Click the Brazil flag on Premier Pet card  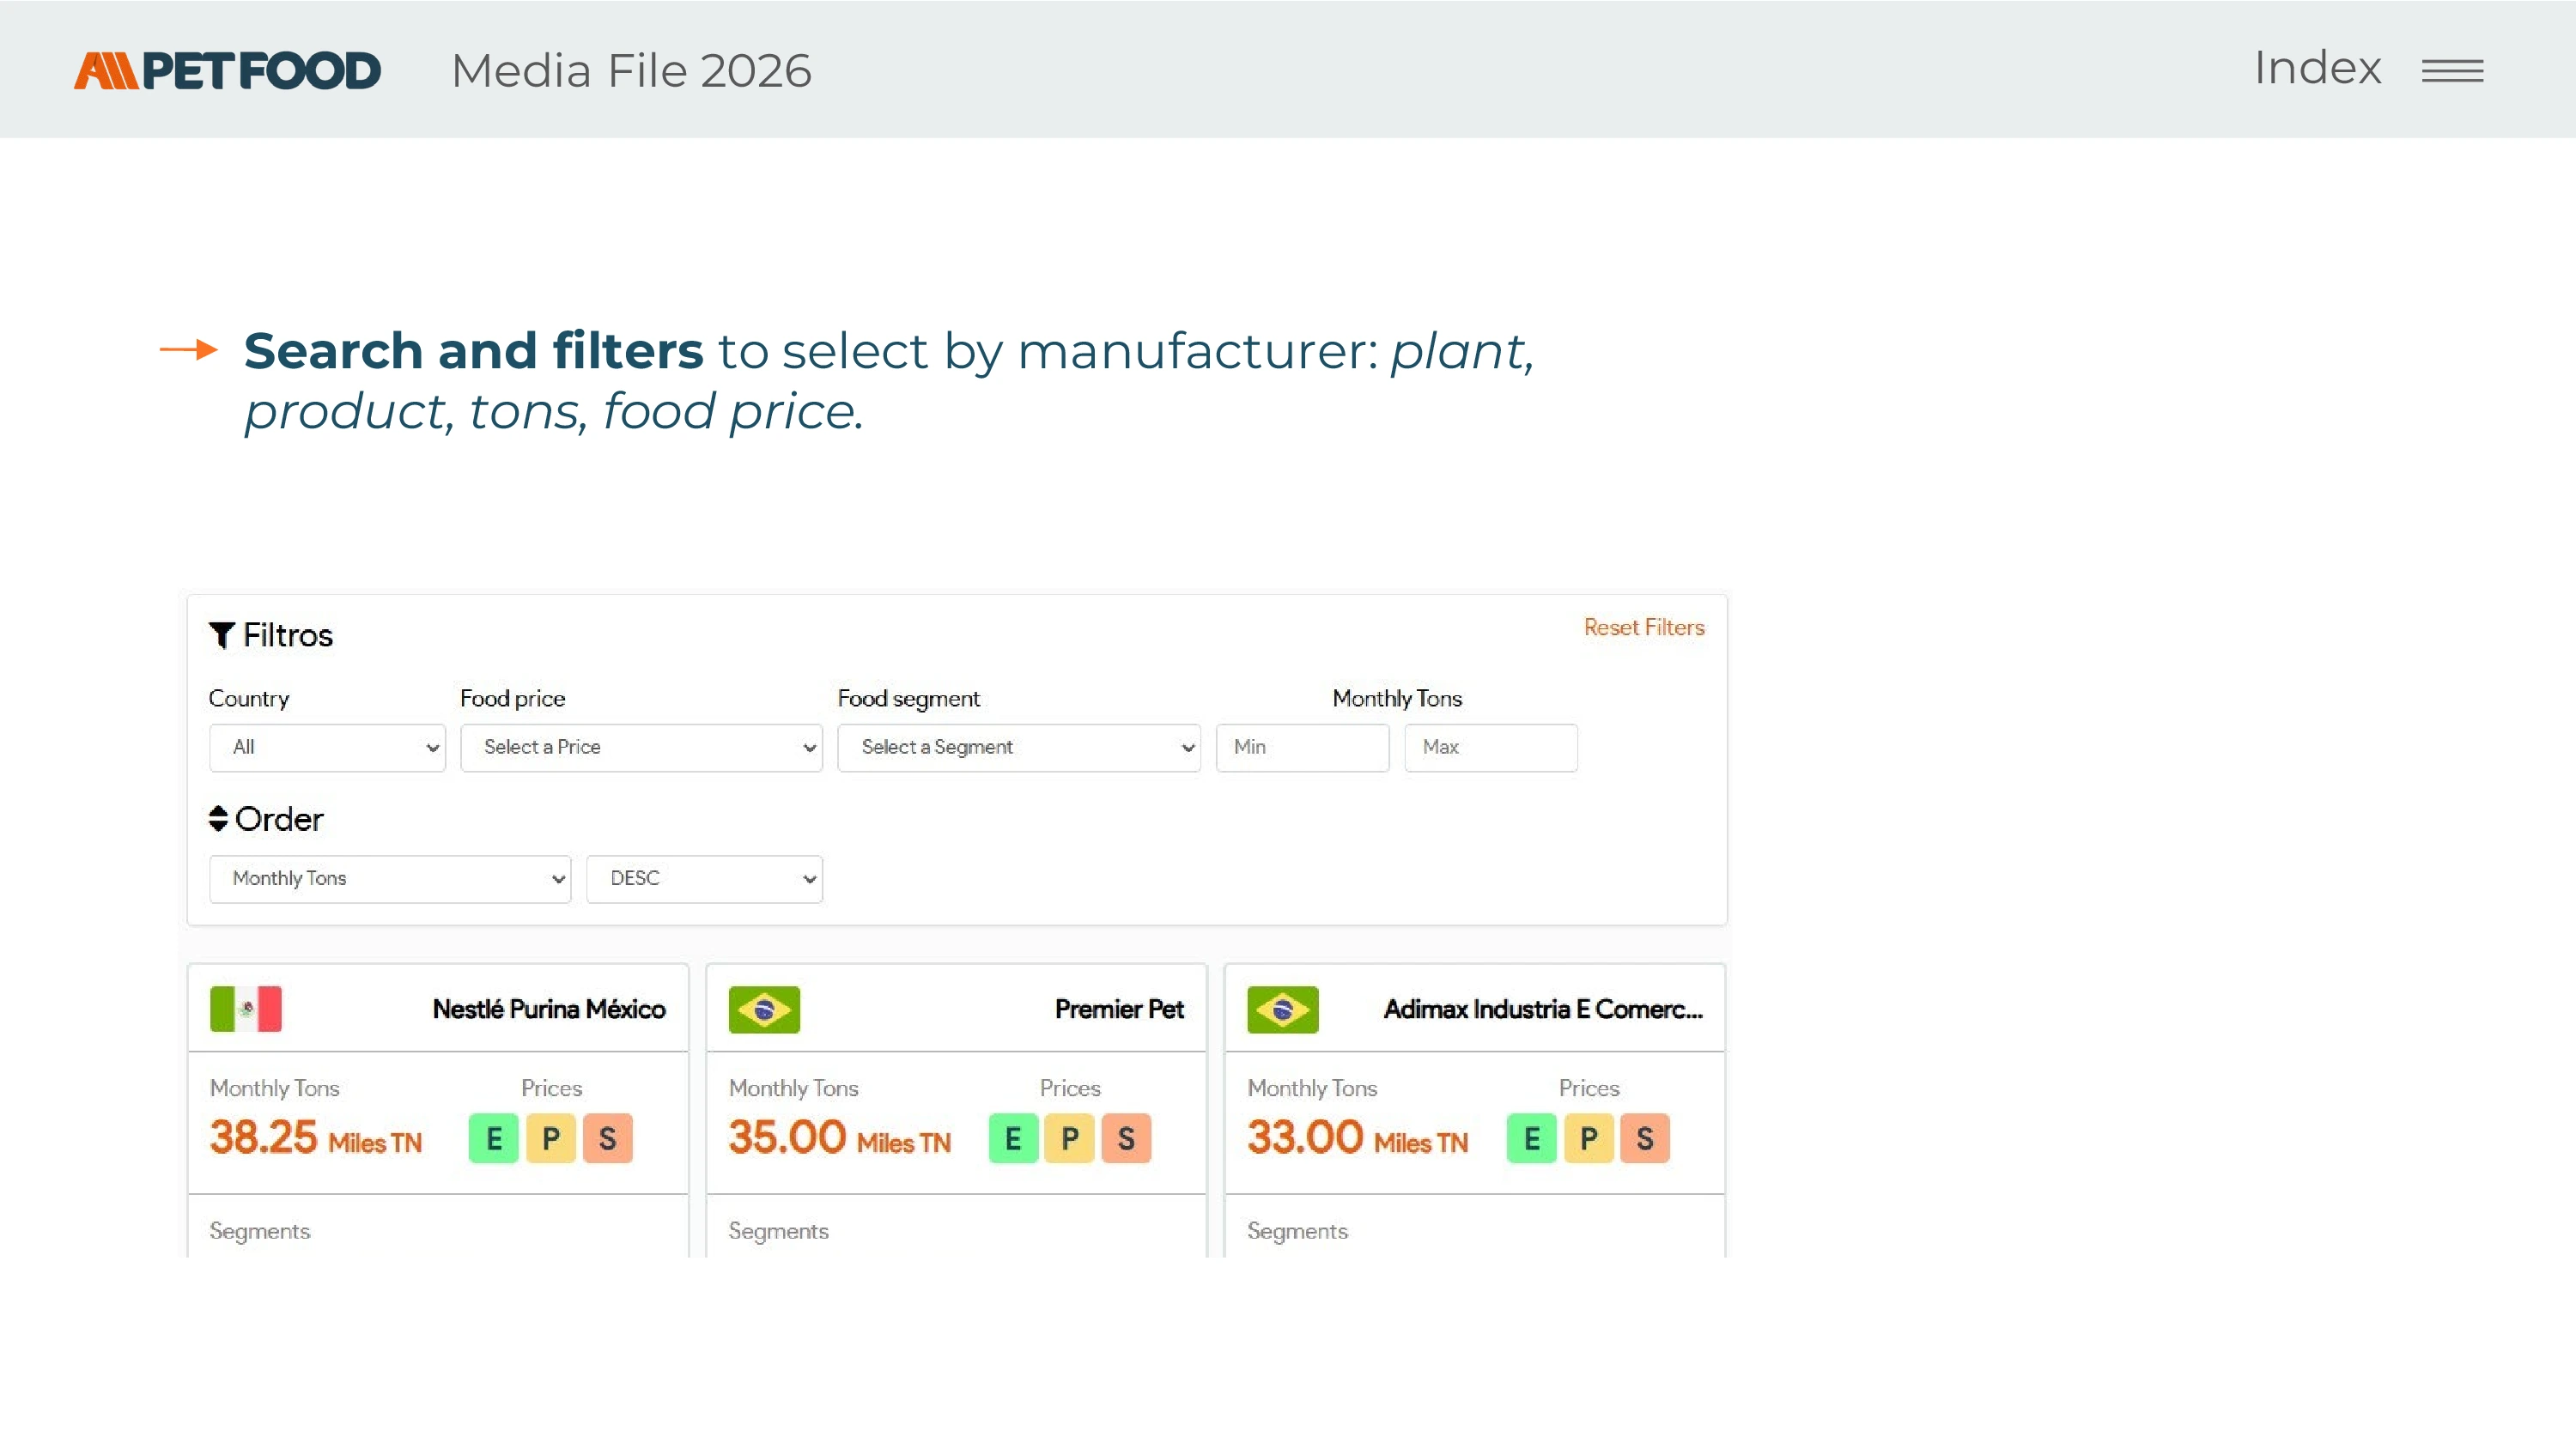pyautogui.click(x=764, y=1009)
